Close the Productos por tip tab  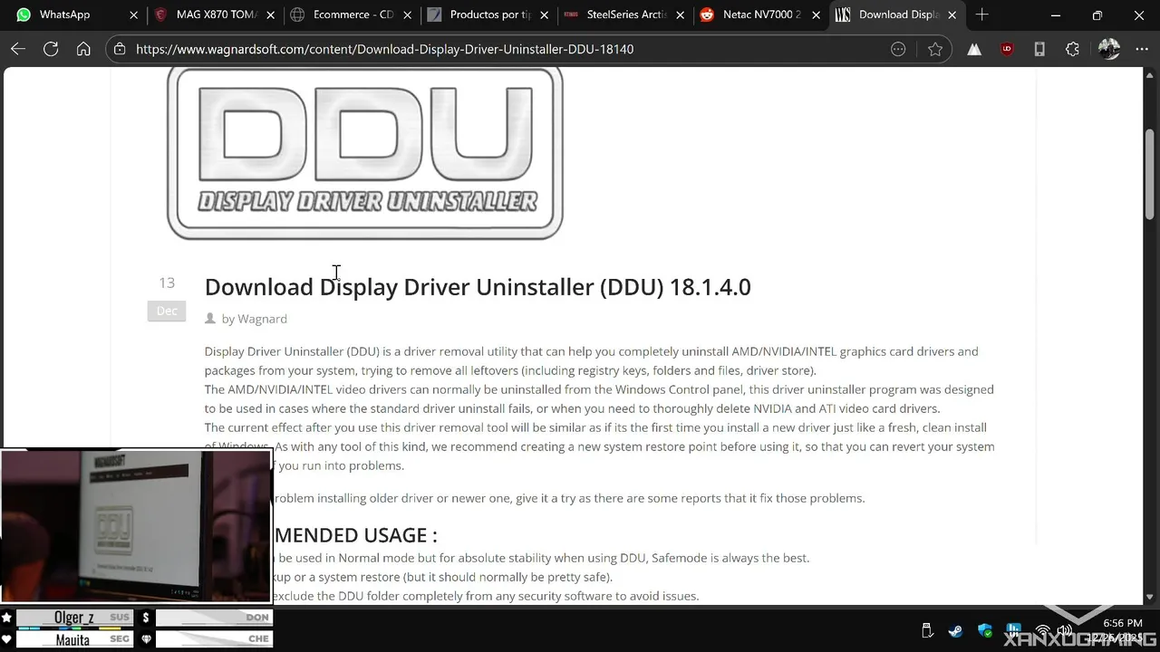tap(544, 14)
